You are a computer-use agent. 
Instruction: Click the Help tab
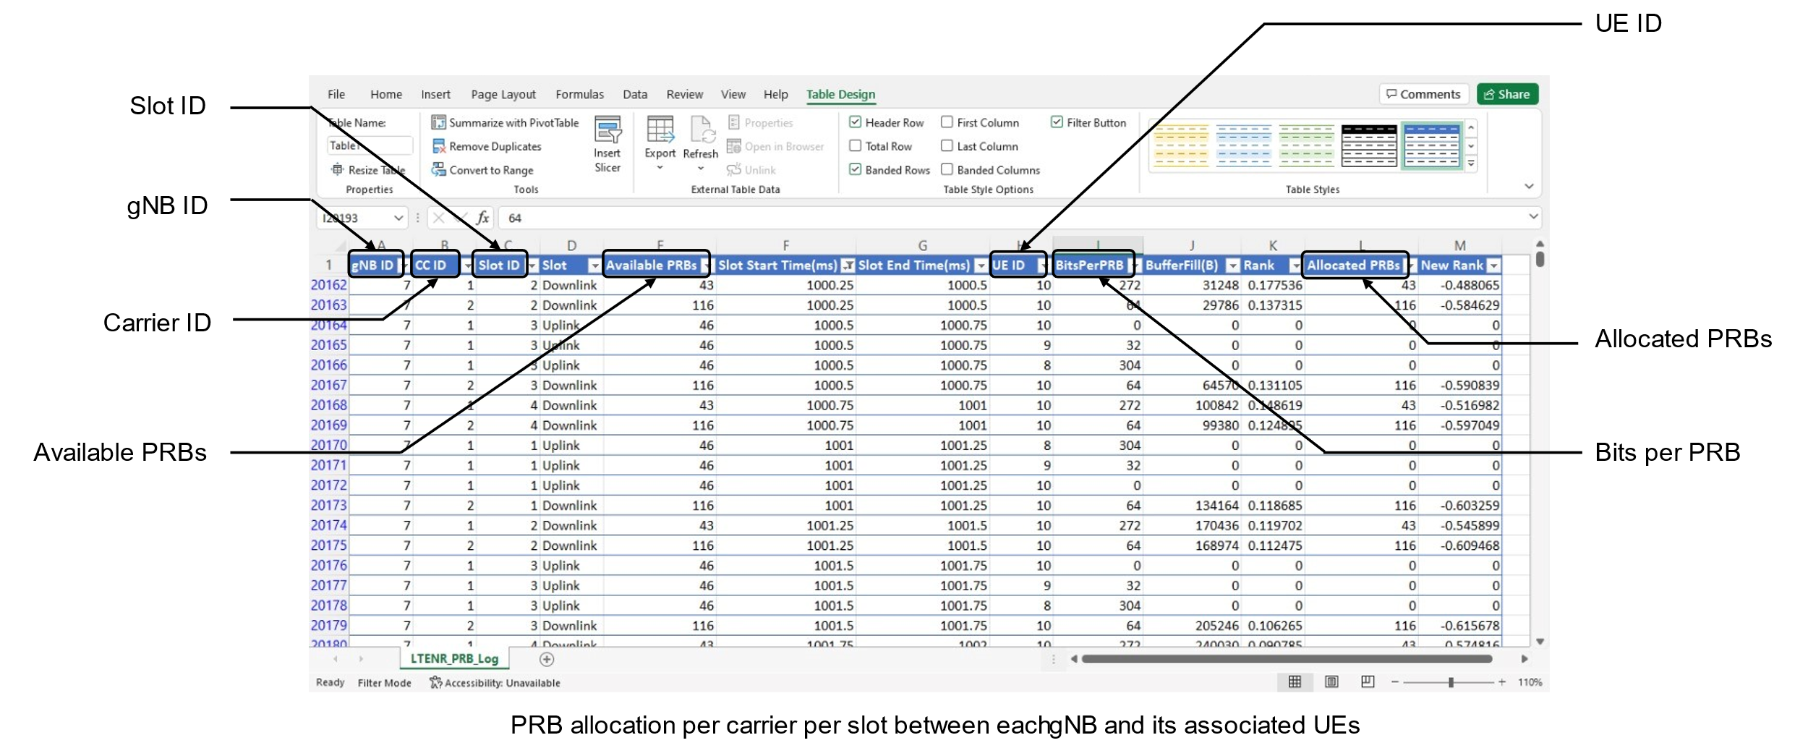pyautogui.click(x=775, y=95)
